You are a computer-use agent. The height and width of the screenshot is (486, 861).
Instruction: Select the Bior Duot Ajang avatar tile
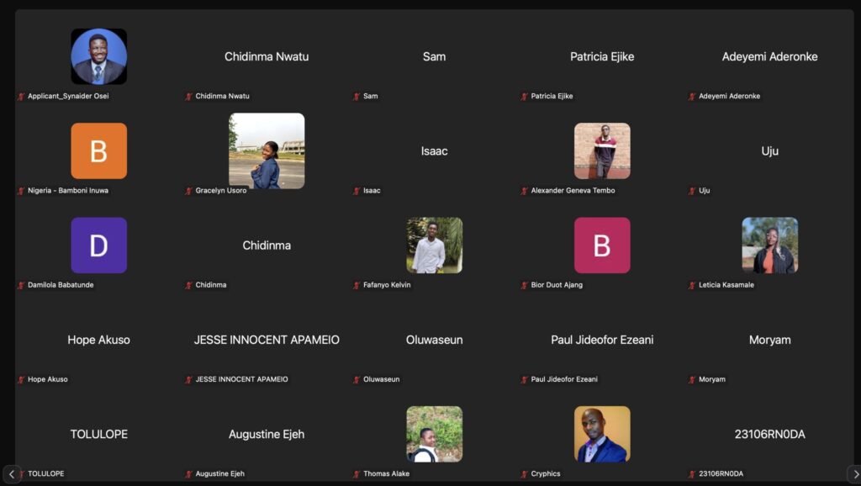click(x=603, y=245)
